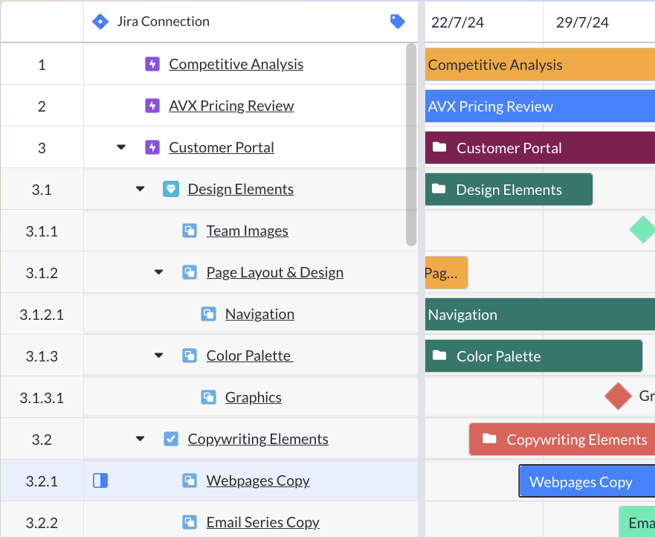Collapse the Design Elements group
The height and width of the screenshot is (537, 655).
tap(140, 189)
